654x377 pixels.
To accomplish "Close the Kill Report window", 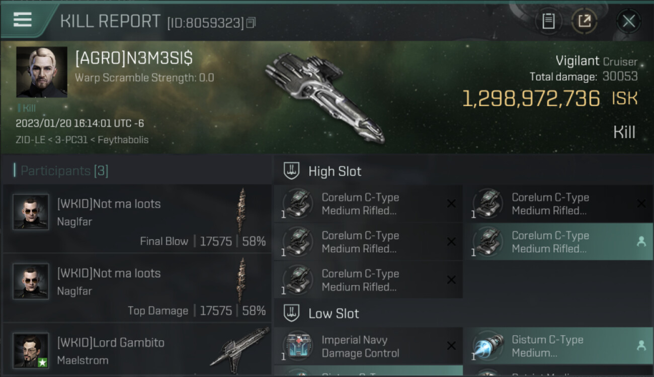I will 629,21.
